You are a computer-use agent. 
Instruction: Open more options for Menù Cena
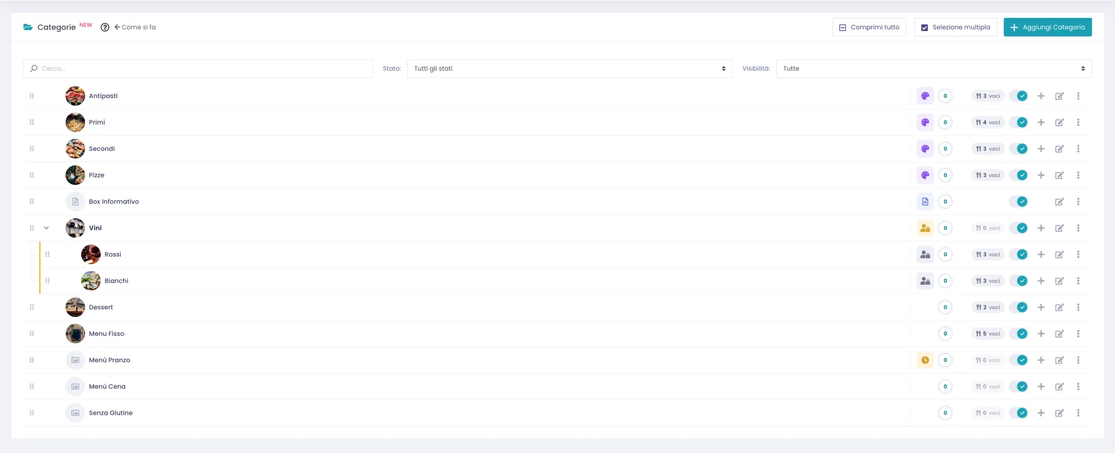[1078, 387]
